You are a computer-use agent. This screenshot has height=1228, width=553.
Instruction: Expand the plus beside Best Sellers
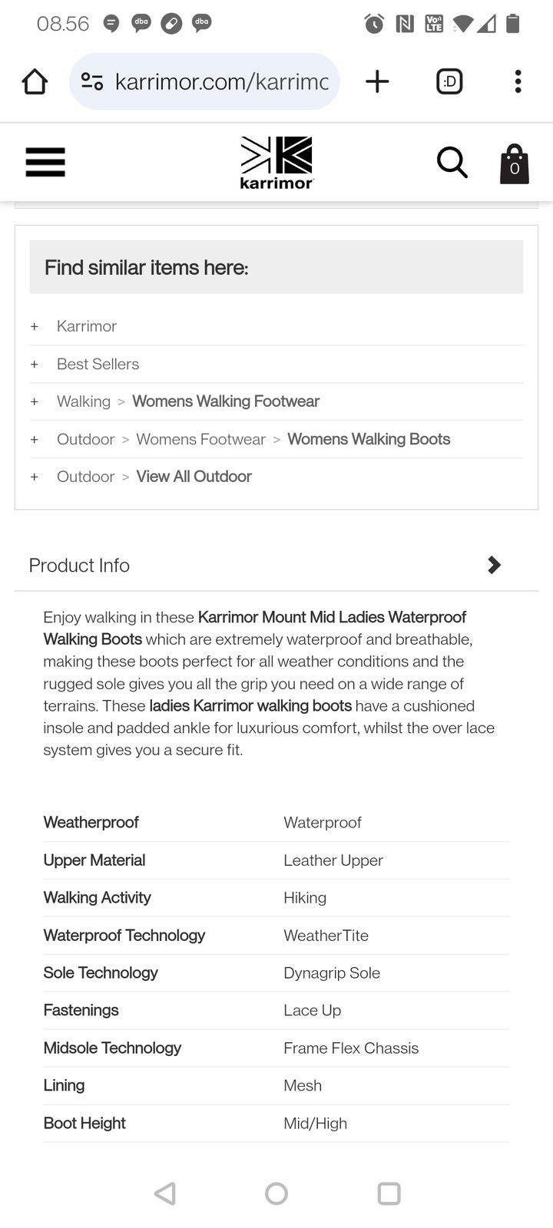[x=34, y=364]
